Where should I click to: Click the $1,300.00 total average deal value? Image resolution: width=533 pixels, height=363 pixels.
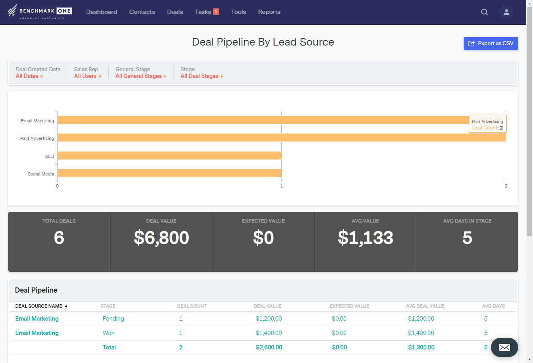(421, 347)
